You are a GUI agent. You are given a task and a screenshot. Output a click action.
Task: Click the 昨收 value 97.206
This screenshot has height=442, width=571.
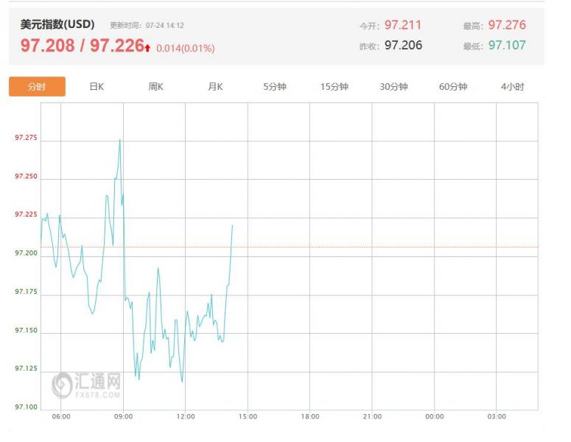[x=403, y=45]
